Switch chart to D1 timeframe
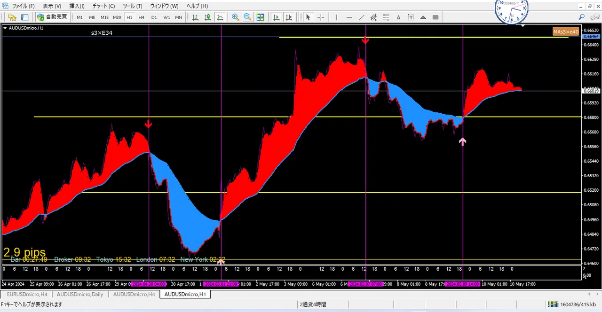The width and height of the screenshot is (602, 312). 154,17
